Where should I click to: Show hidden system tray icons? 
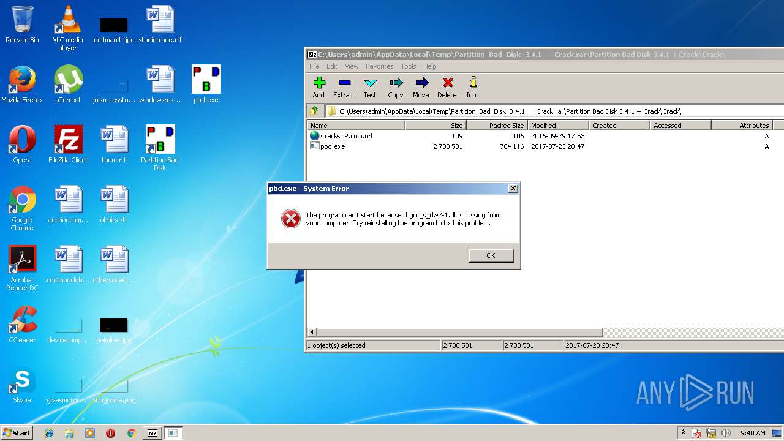(x=683, y=433)
